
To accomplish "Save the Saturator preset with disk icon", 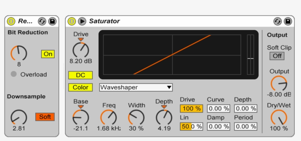I will click(288, 21).
